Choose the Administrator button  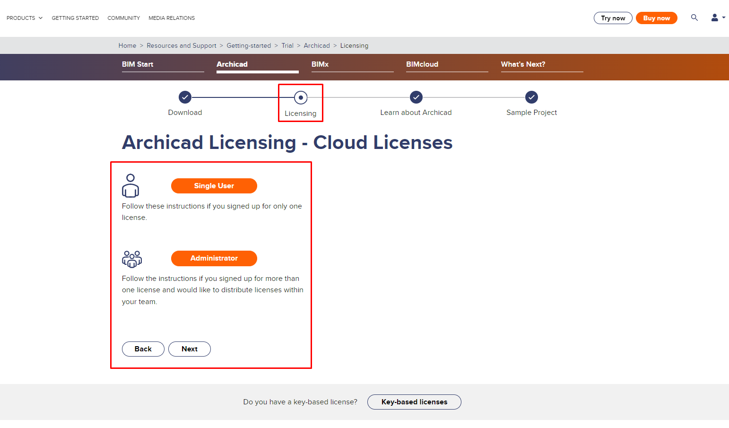click(214, 258)
